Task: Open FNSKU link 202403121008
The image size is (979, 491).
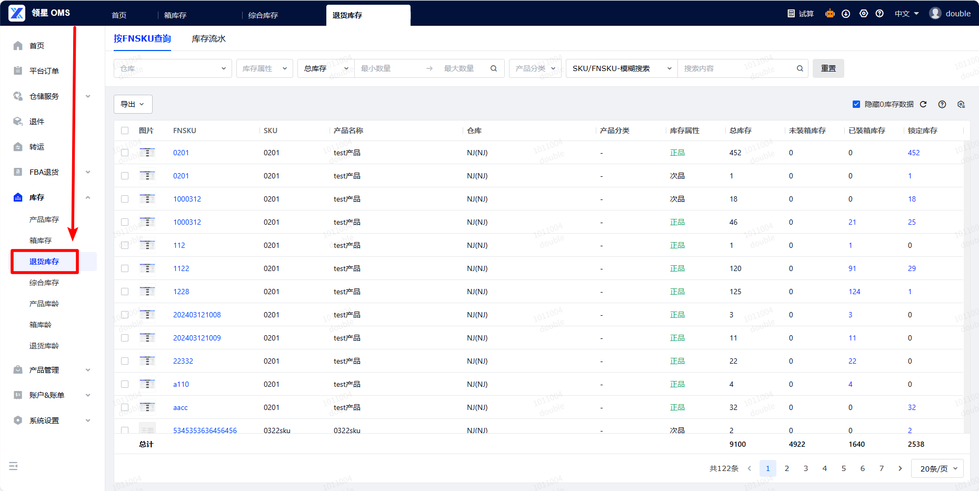Action: tap(197, 315)
